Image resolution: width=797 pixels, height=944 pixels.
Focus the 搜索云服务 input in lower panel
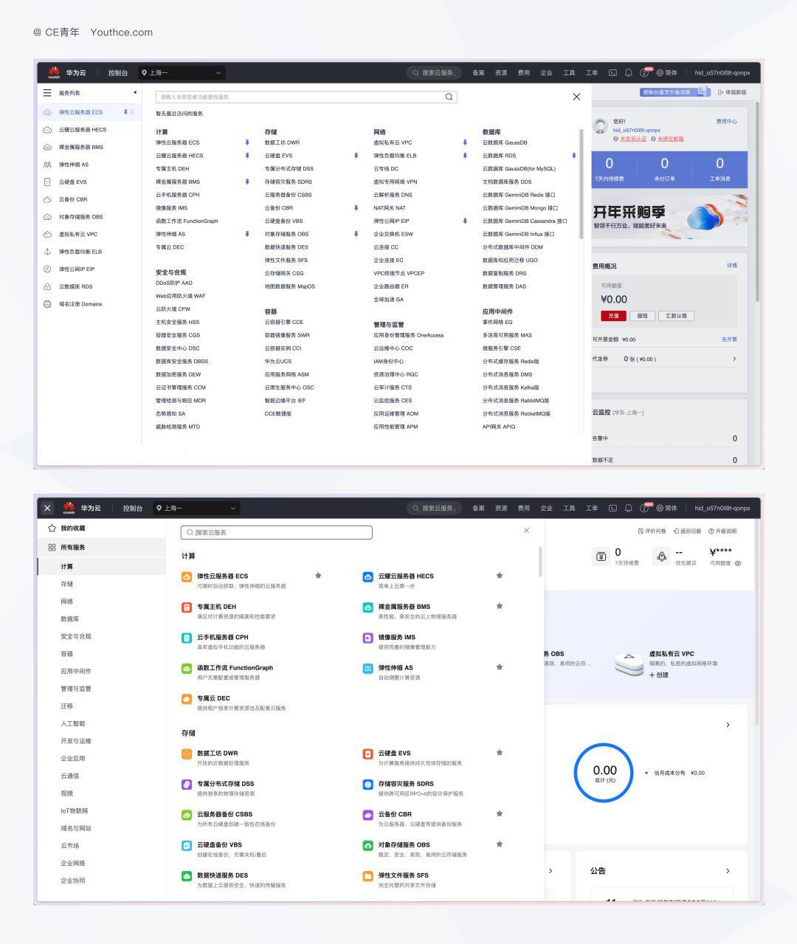tap(276, 532)
